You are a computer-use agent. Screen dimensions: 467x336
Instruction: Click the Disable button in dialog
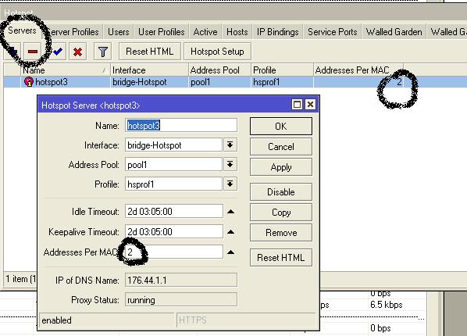[x=281, y=192]
